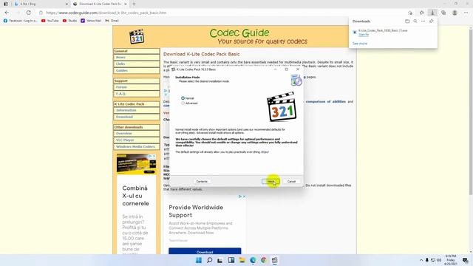The image size is (473, 266).
Task: Open Task View on the taskbar
Action: click(220, 260)
